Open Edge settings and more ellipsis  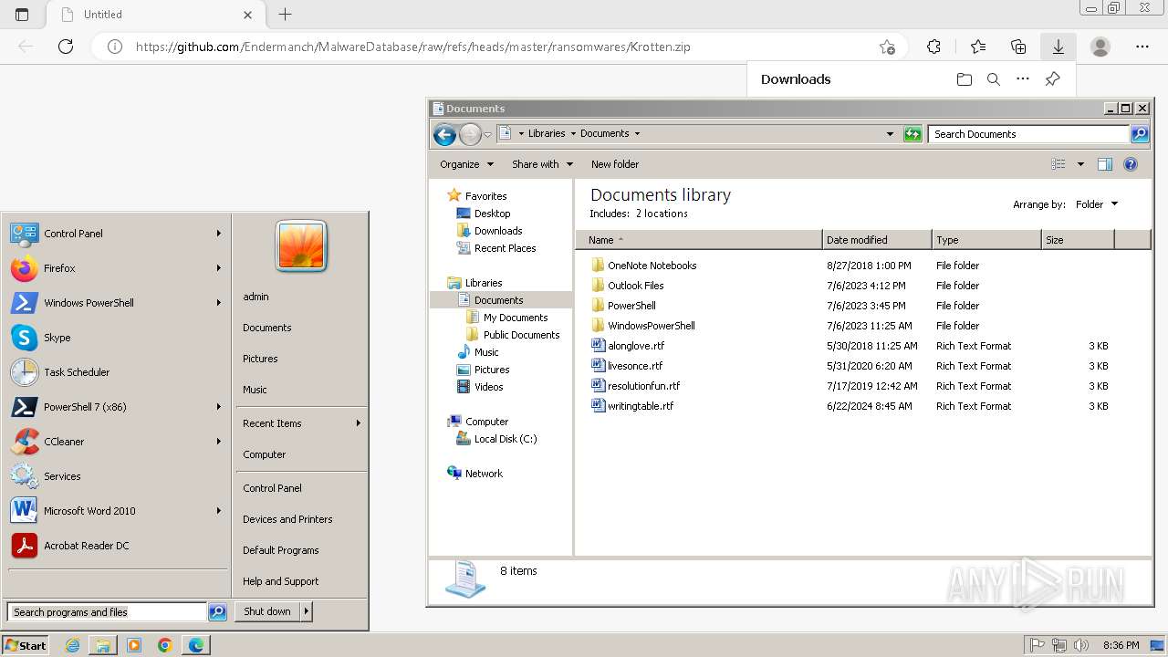1142,47
